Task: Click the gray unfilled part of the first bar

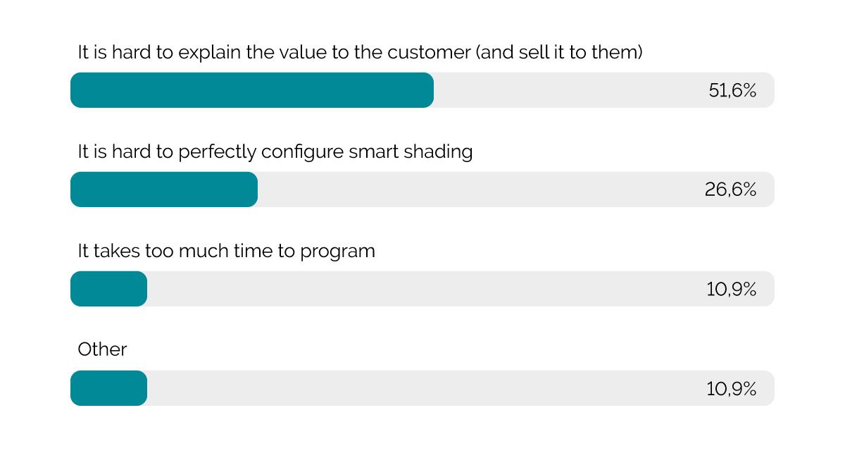Action: click(x=563, y=90)
